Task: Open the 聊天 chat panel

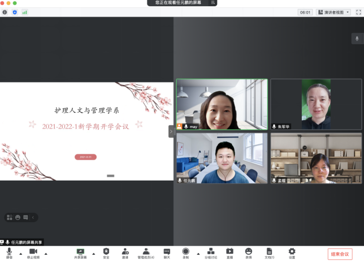Action: coord(166,253)
